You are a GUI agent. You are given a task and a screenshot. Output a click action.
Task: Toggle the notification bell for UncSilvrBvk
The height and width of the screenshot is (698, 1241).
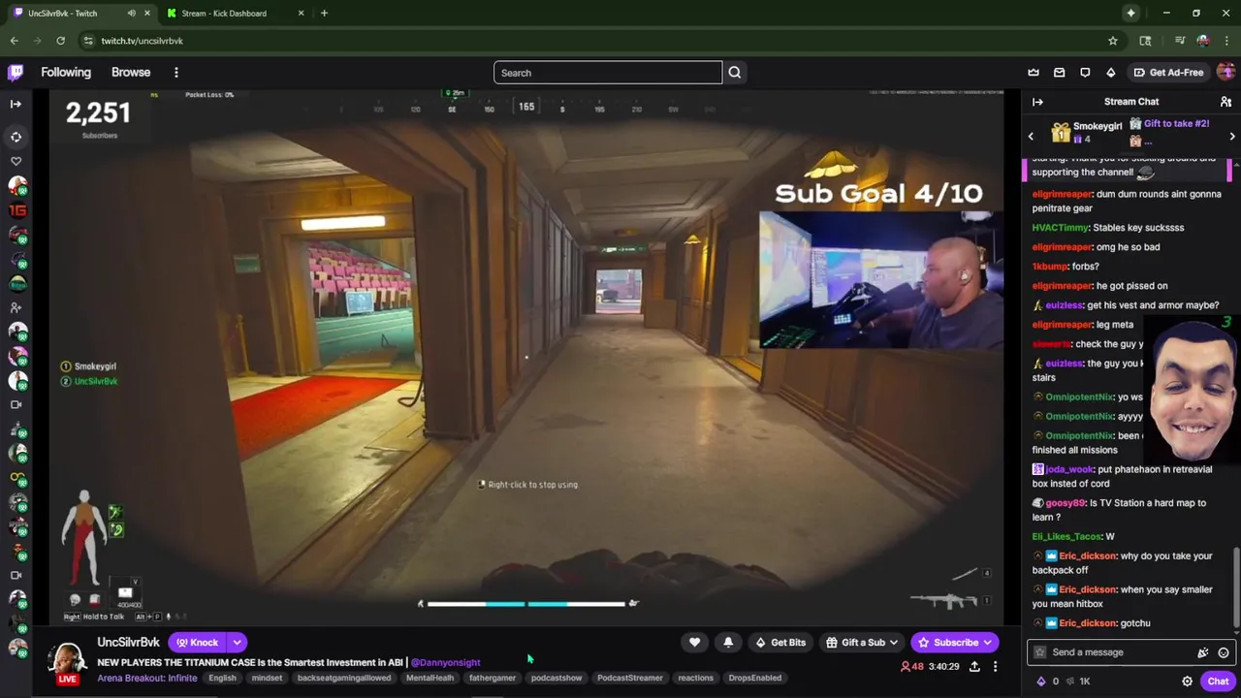728,642
